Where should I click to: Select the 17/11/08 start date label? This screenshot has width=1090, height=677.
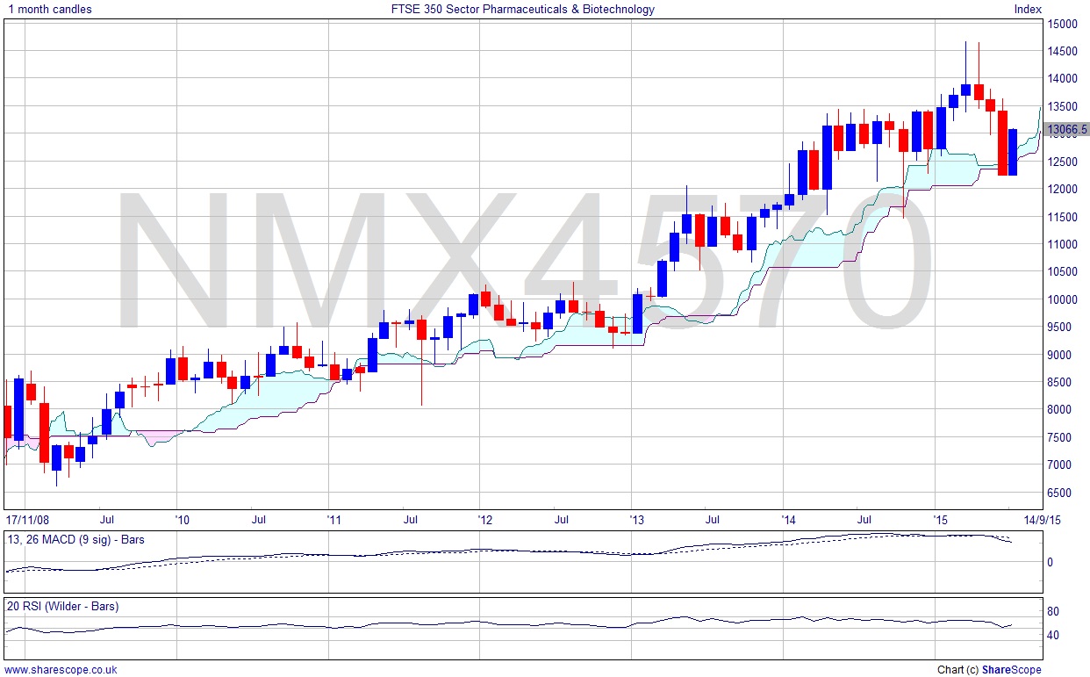click(29, 519)
